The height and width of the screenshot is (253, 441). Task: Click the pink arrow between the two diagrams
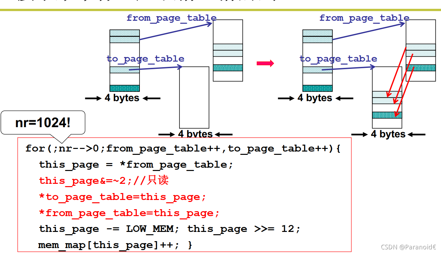pos(265,63)
